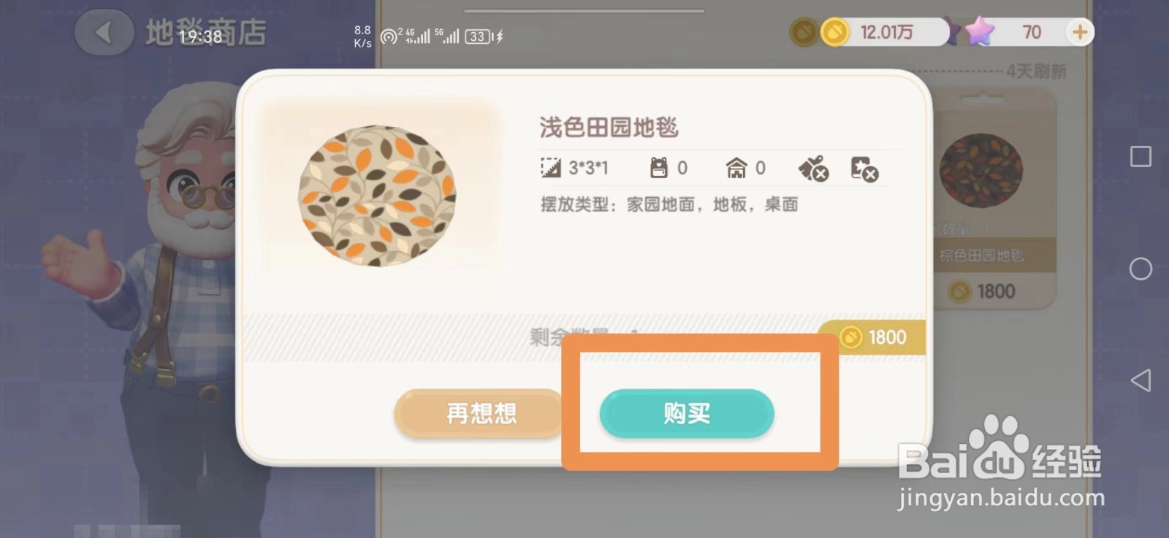Tap the backpack count icon
The image size is (1169, 538).
pos(659,168)
